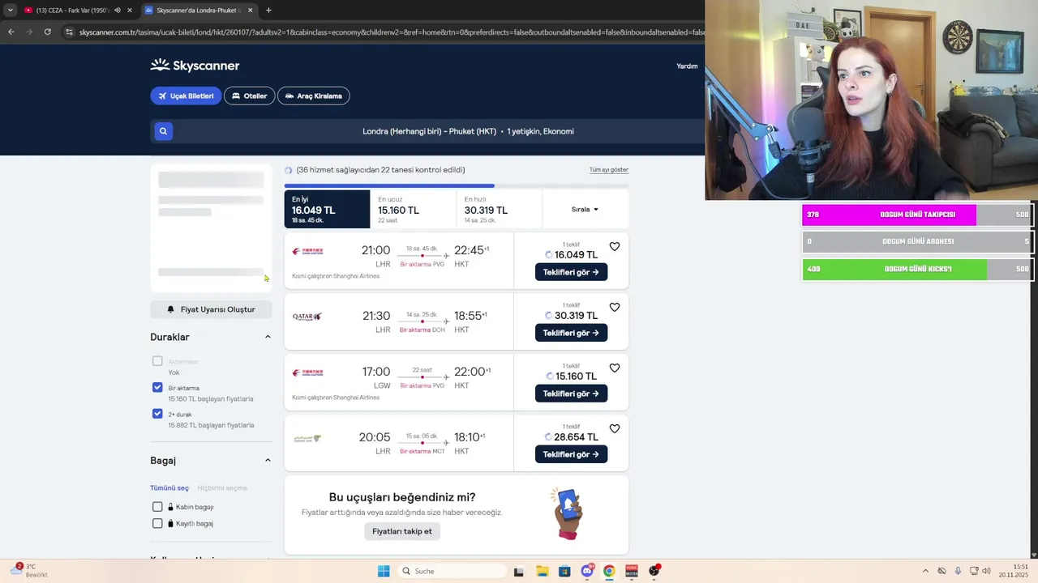The image size is (1038, 583).
Task: Select the En iyi 16.049 TL tab
Action: (327, 209)
